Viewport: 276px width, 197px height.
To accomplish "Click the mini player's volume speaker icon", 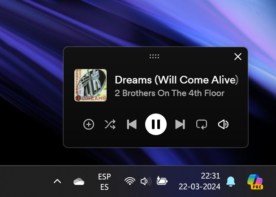I will 223,124.
